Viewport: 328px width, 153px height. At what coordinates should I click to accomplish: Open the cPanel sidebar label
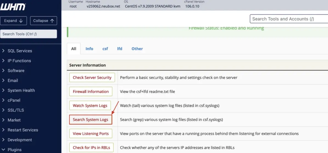[14, 100]
